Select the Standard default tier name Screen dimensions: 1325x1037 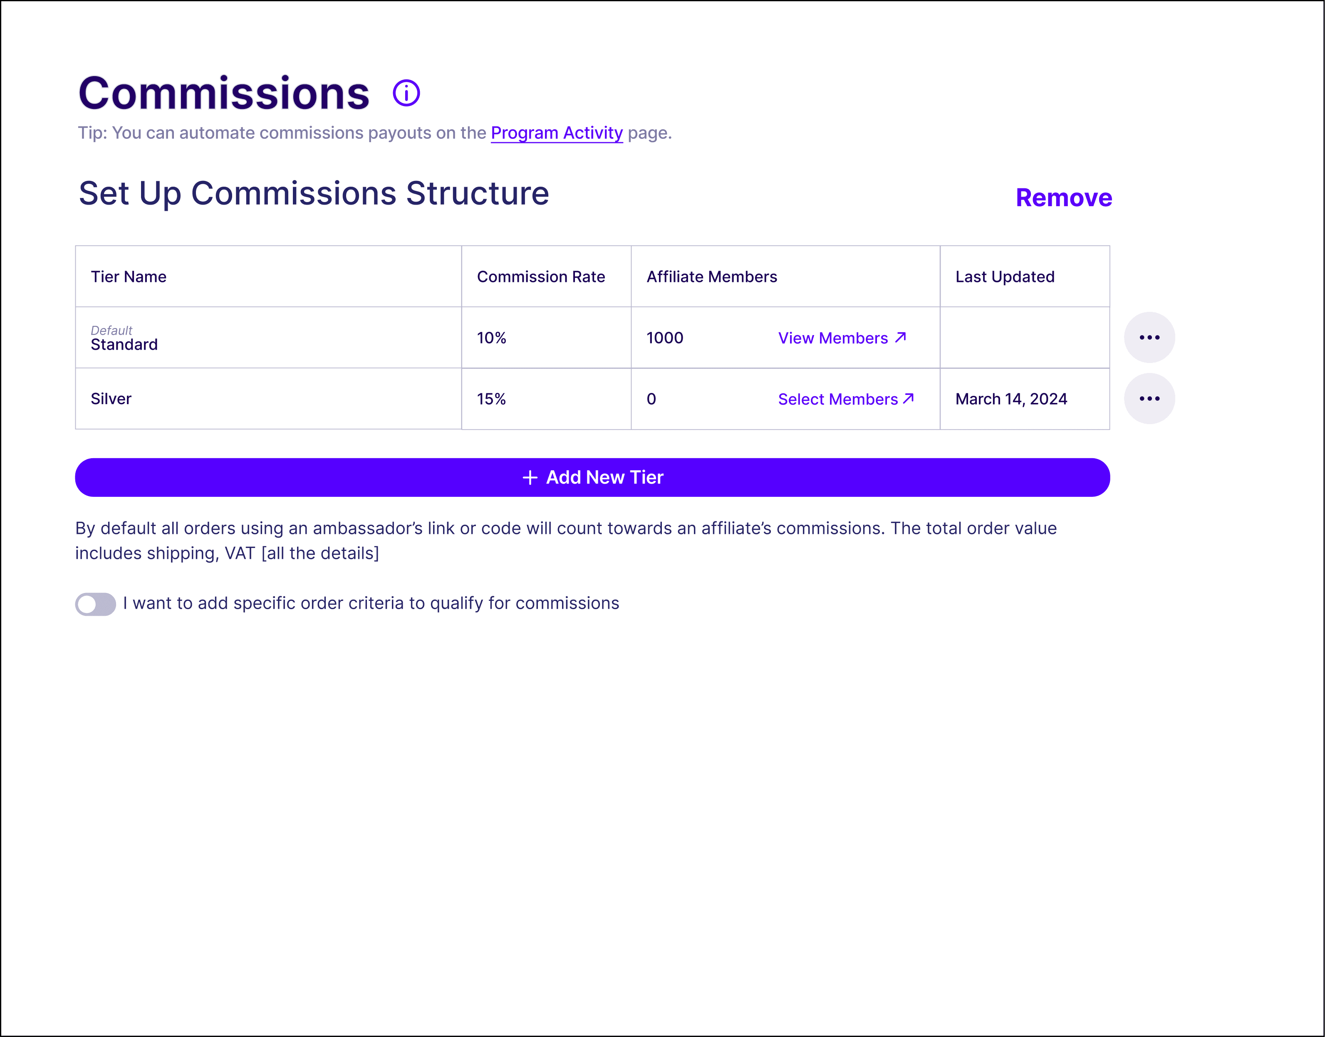click(x=124, y=344)
